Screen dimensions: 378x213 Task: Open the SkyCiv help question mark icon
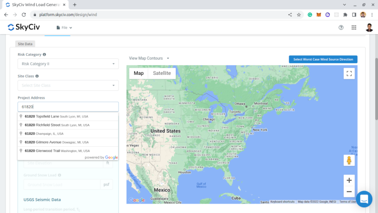(341, 28)
